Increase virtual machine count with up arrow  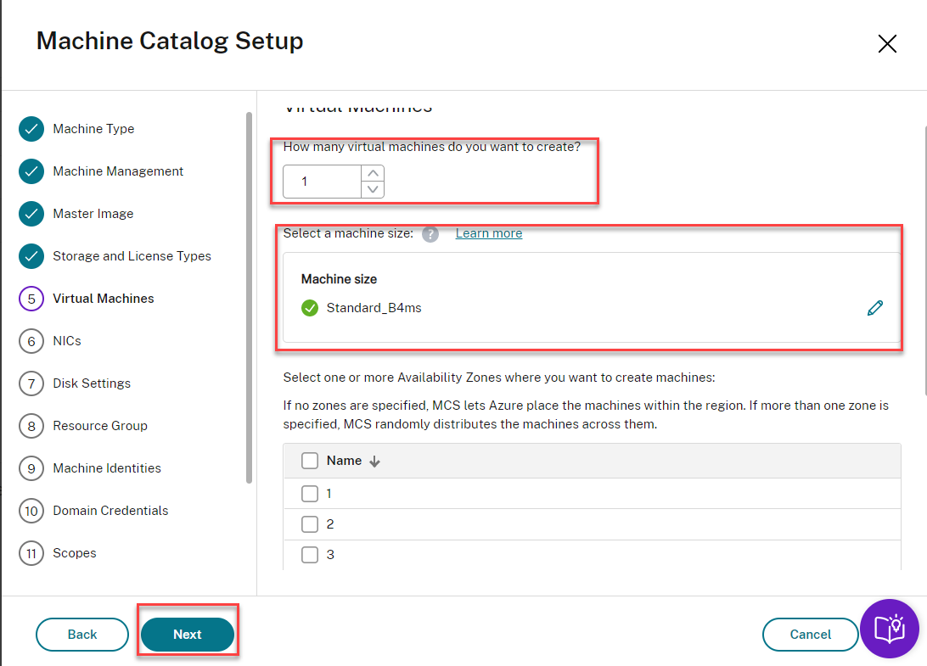click(373, 173)
